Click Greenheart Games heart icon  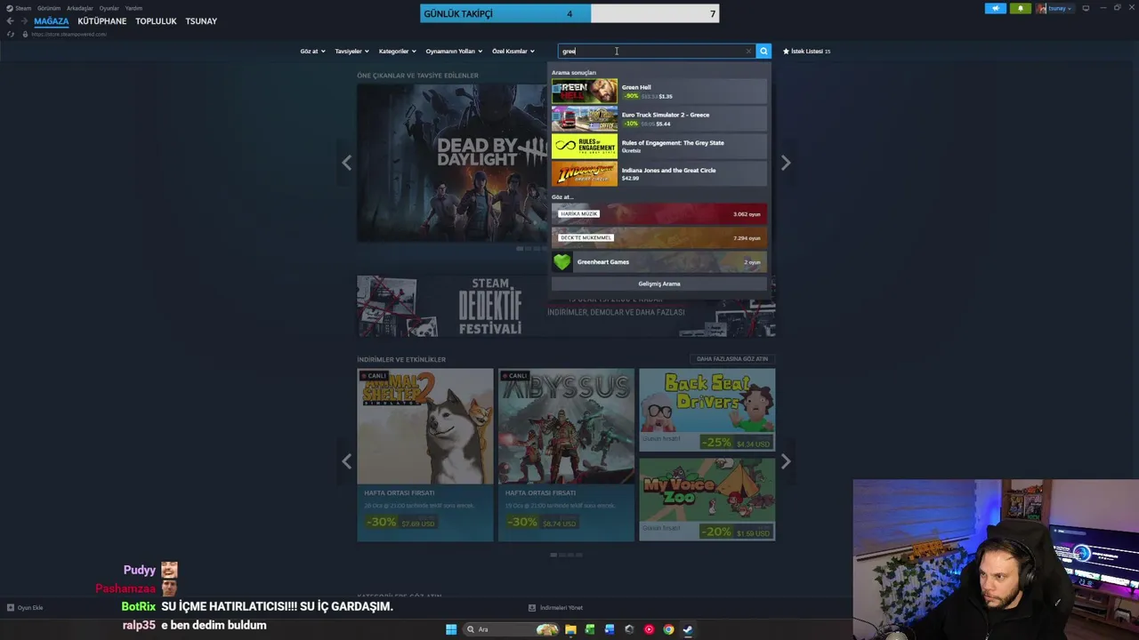562,262
